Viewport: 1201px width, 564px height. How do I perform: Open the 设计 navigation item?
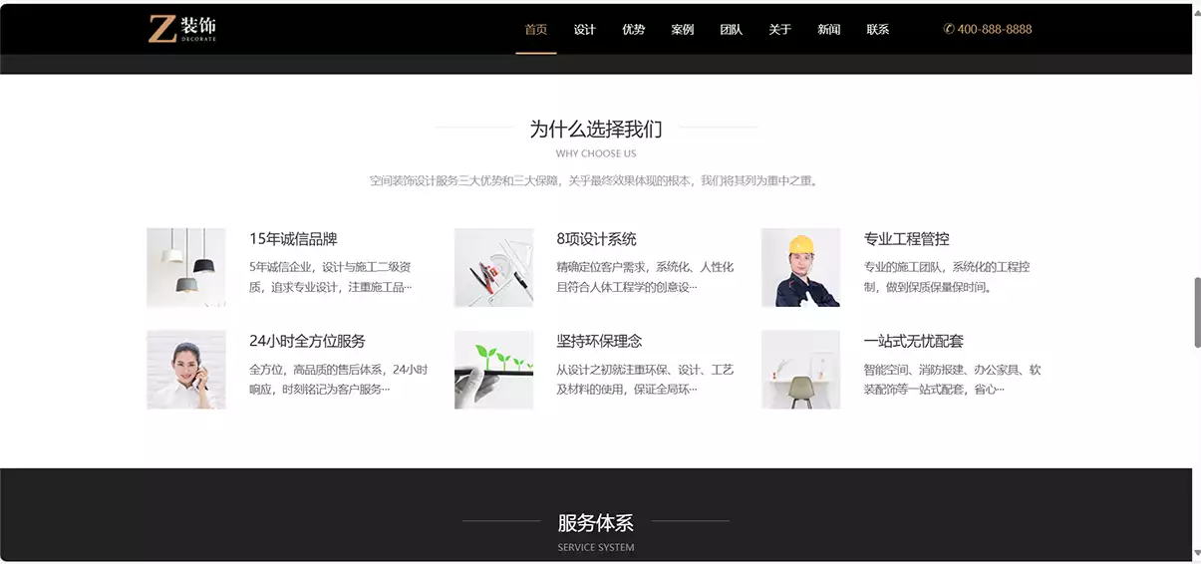tap(585, 30)
